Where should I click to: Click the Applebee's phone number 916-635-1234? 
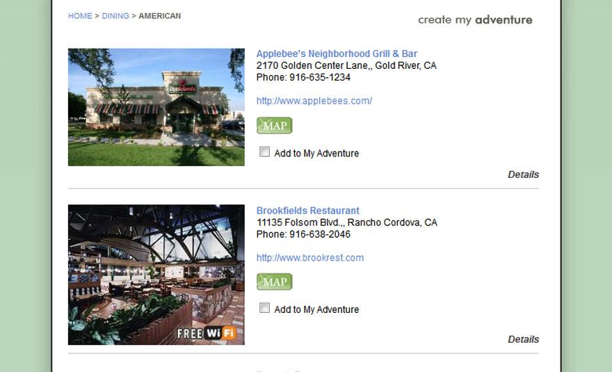(320, 77)
